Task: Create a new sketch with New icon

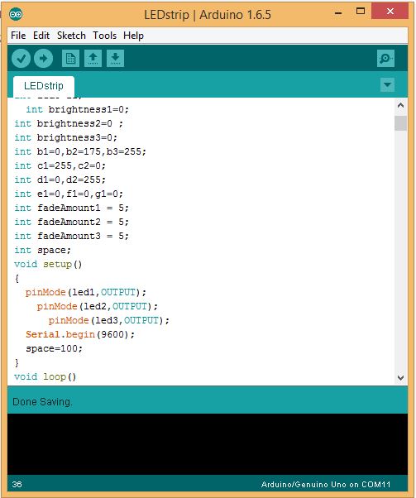Action: click(70, 59)
